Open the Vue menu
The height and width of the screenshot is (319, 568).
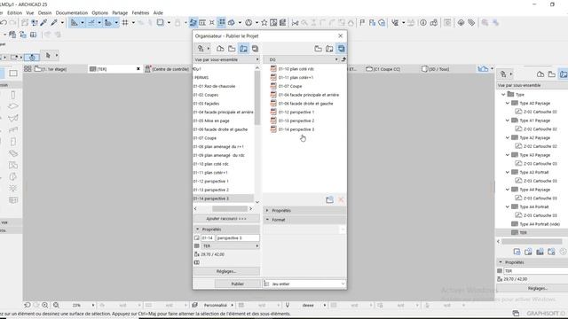point(29,12)
